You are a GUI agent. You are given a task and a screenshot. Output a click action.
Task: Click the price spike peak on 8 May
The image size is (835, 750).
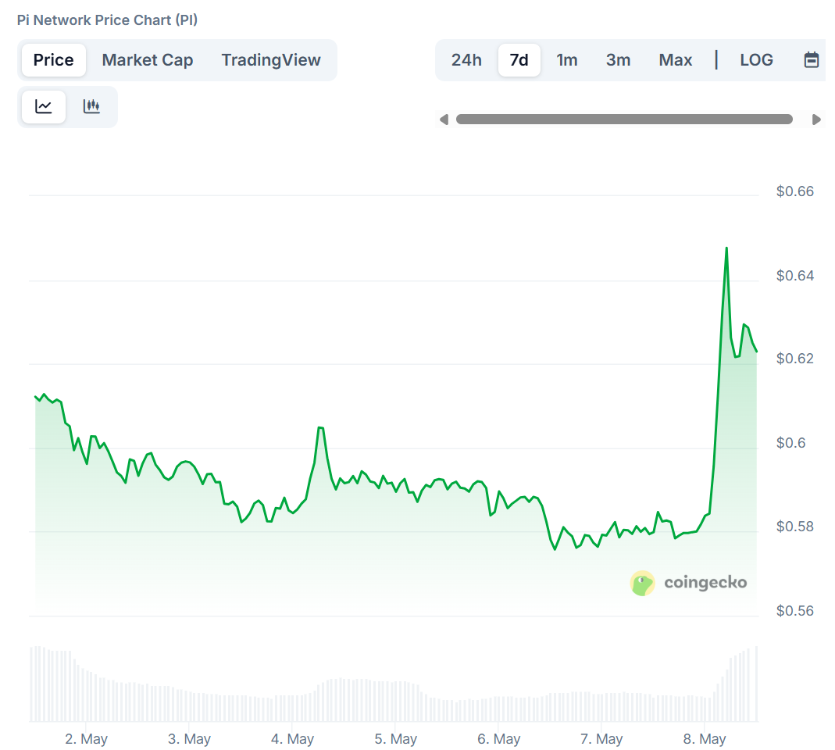coord(726,248)
